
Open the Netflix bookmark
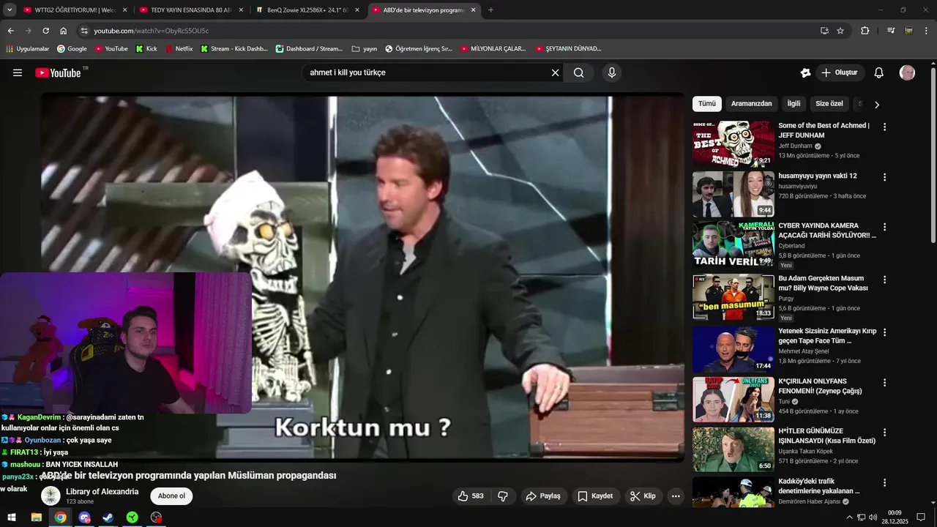tap(179, 49)
